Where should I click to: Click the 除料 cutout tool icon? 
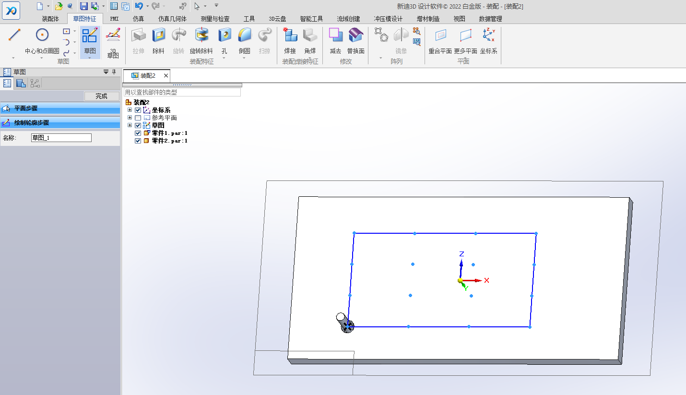tap(158, 36)
